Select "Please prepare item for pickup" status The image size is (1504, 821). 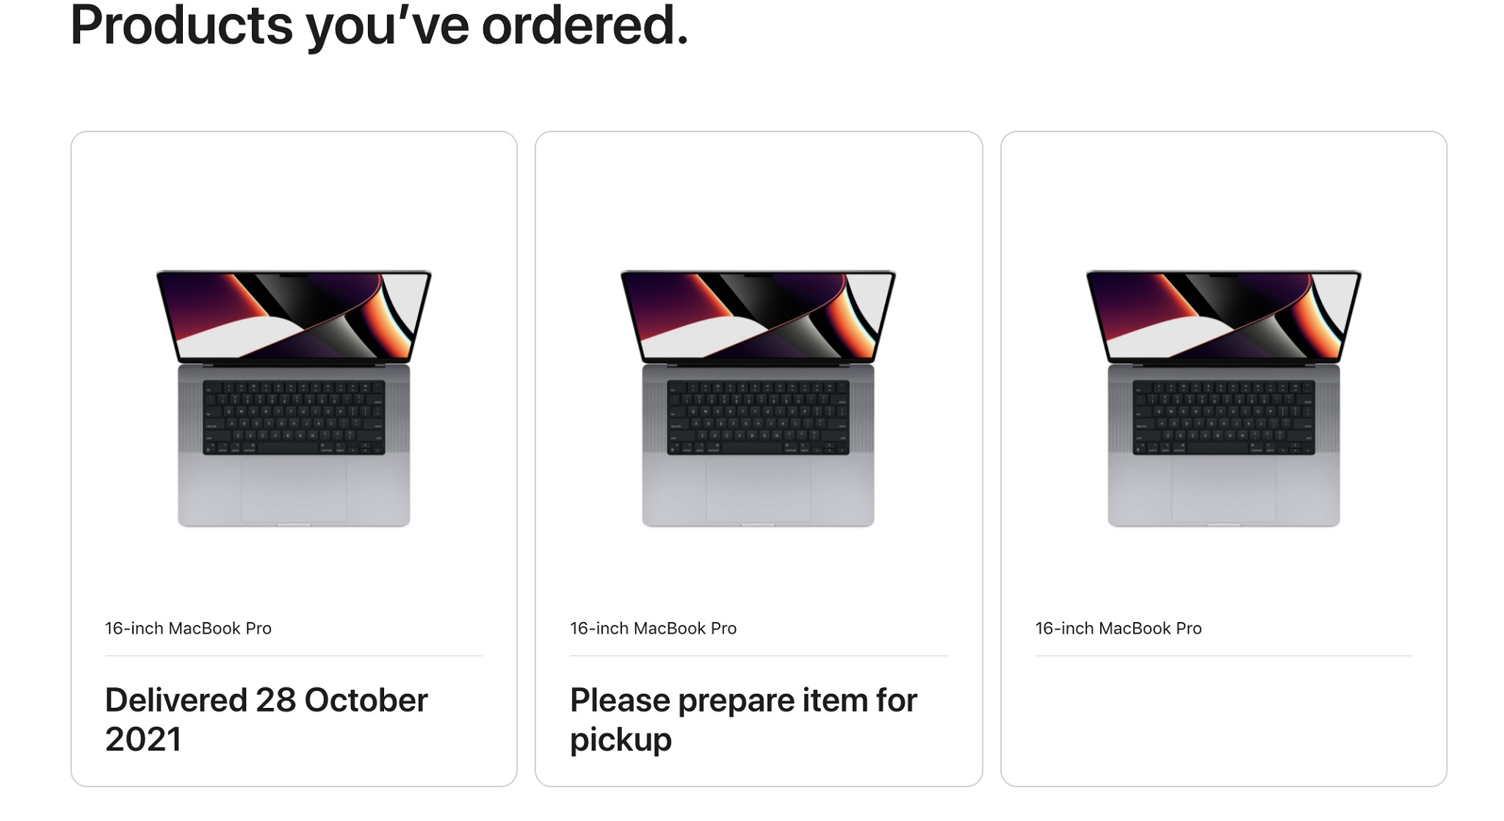coord(743,719)
